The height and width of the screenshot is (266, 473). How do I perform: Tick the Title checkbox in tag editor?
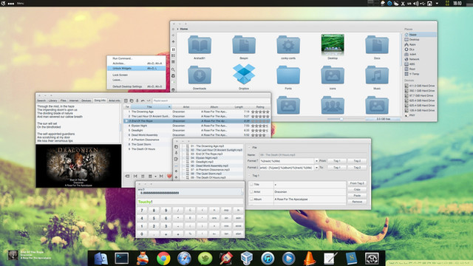point(251,184)
